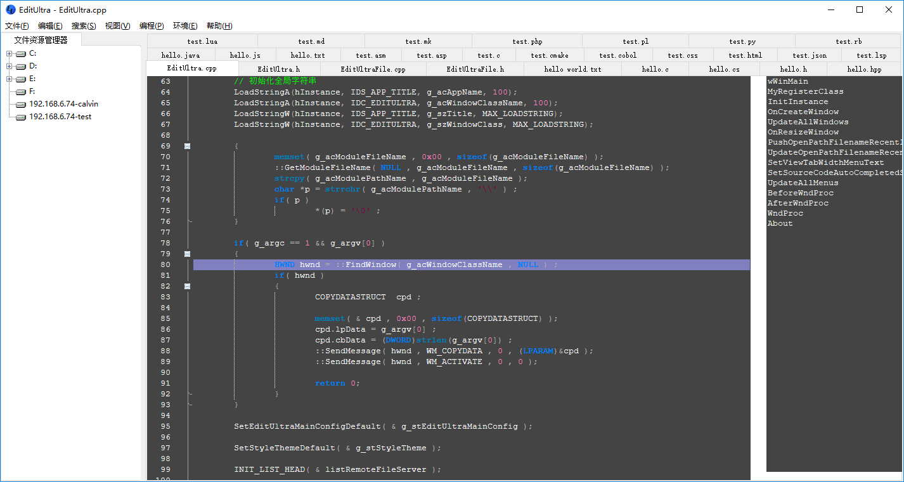Open the test.asm tab
This screenshot has height=482, width=904.
[x=371, y=55]
